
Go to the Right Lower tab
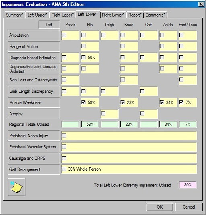click(113, 15)
